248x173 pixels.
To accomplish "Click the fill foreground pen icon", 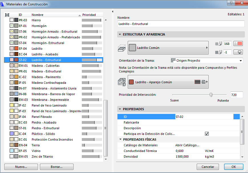I will click(x=218, y=44).
